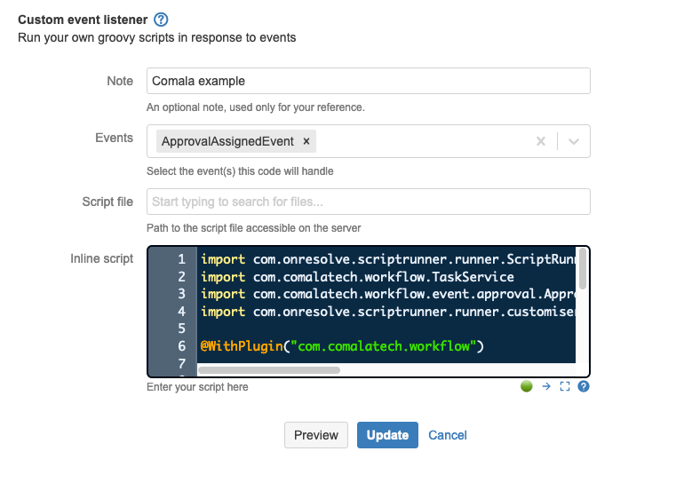
Task: Clear all selected events
Action: tap(540, 141)
